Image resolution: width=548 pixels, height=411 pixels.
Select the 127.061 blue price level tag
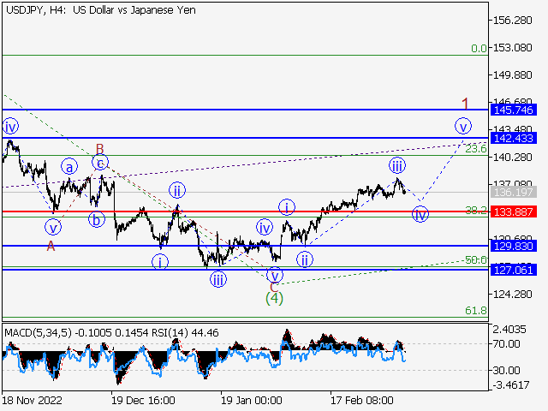coord(514,270)
